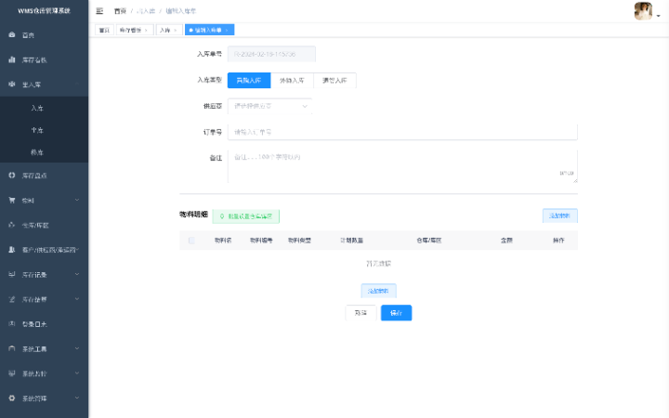This screenshot has height=418, width=669.
Task: Expand the 系统工具 sidebar group chevron
Action: [77, 348]
